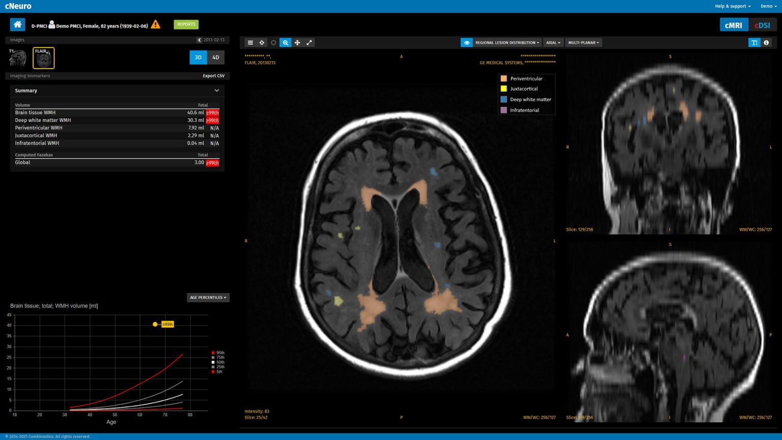Open the AXIAL orientation dropdown

pos(553,42)
